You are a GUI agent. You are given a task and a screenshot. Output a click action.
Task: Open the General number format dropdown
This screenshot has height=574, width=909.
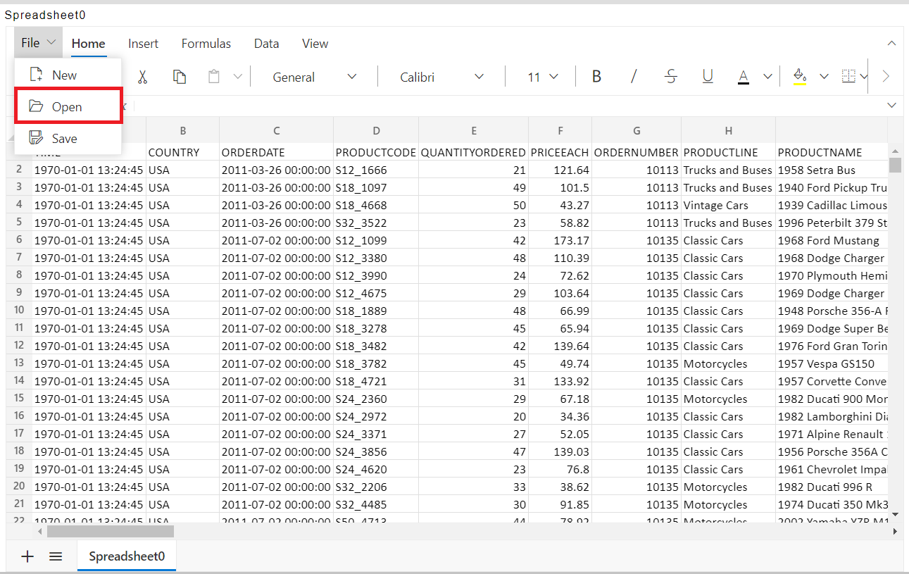coord(315,77)
